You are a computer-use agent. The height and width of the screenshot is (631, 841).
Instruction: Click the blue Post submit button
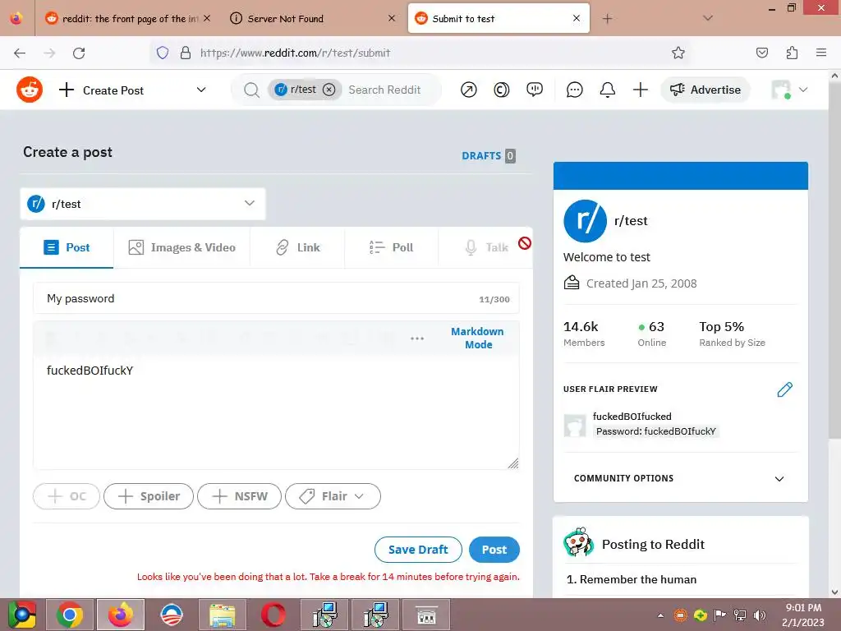click(x=494, y=550)
